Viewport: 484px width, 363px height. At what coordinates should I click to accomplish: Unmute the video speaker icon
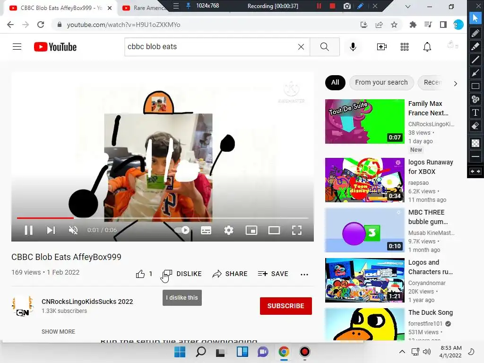73,230
